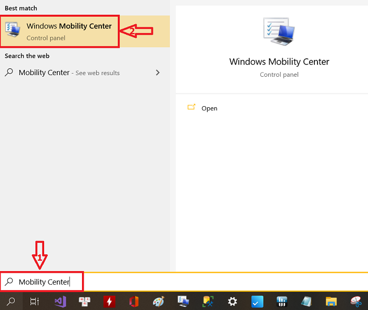Launch Microsoft Office from the taskbar
368x310 pixels.
[134, 302]
